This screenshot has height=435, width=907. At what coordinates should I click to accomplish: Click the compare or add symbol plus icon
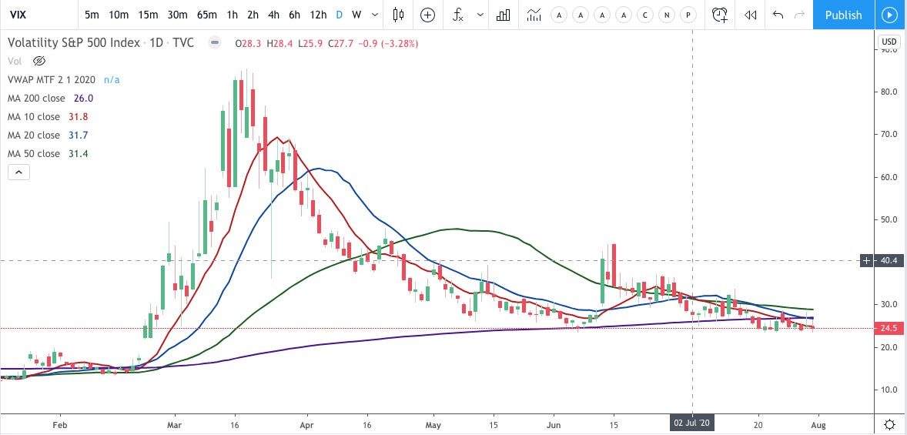tap(427, 15)
